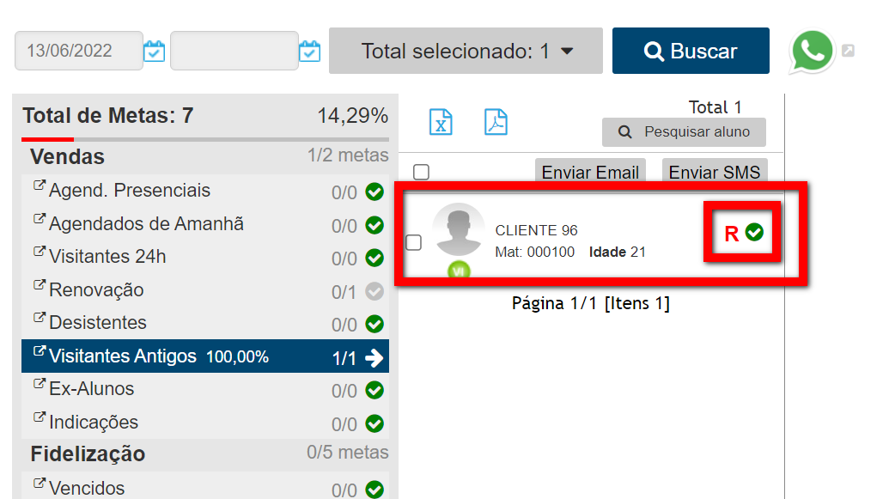The image size is (889, 499).
Task: Tick the select-all checkbox above list
Action: (x=421, y=172)
